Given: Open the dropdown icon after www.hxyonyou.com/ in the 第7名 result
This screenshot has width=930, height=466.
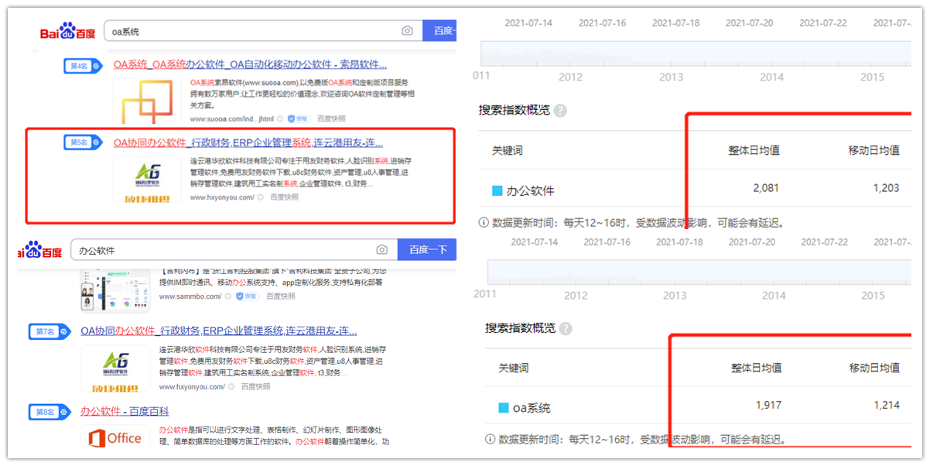Looking at the screenshot, I should (x=230, y=386).
